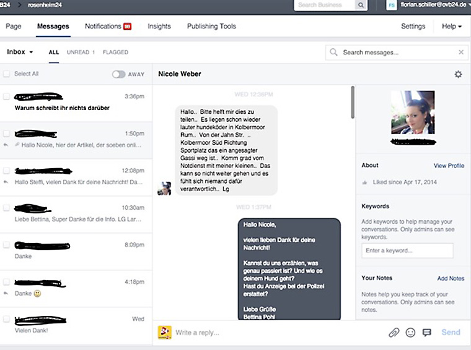The width and height of the screenshot is (471, 350).
Task: Open the emoji smiley picker
Action: pyautogui.click(x=410, y=332)
